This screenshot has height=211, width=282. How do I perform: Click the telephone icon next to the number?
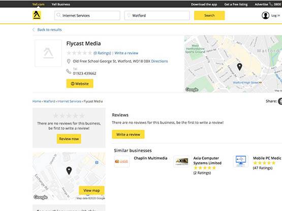pyautogui.click(x=69, y=71)
